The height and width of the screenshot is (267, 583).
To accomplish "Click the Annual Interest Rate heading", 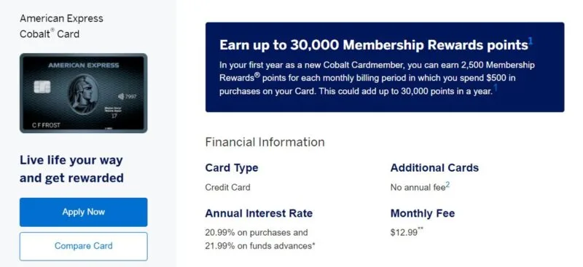I will click(259, 213).
